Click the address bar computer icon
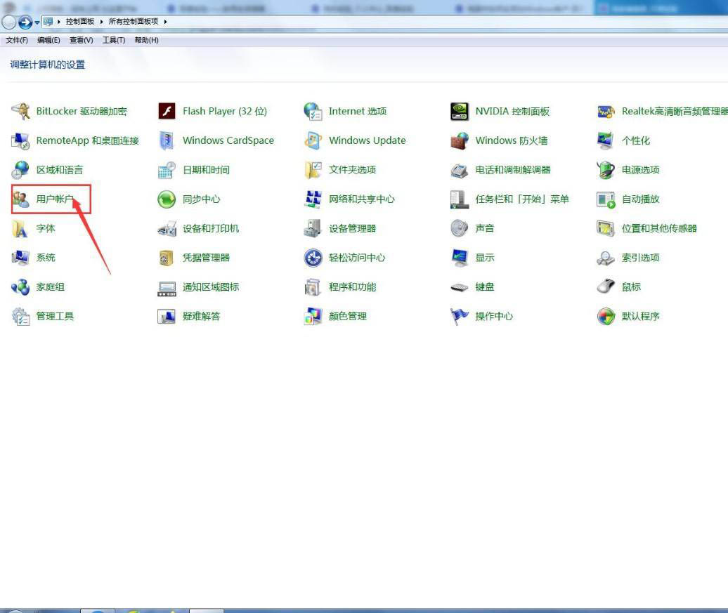This screenshot has width=728, height=613. [x=48, y=21]
